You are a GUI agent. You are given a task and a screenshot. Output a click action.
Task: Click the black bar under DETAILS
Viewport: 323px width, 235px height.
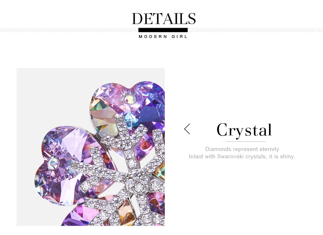tap(163, 30)
